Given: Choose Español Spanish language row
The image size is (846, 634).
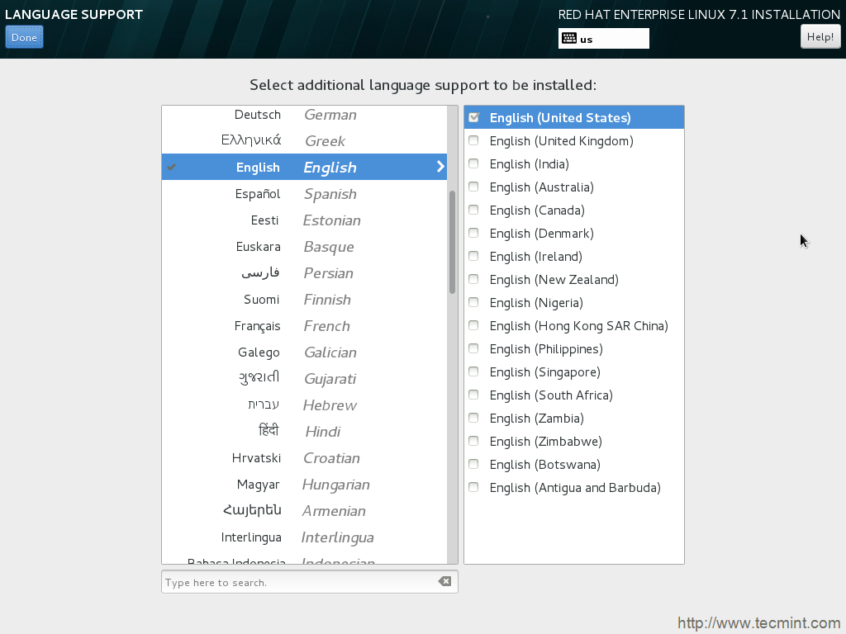Looking at the screenshot, I should [304, 194].
